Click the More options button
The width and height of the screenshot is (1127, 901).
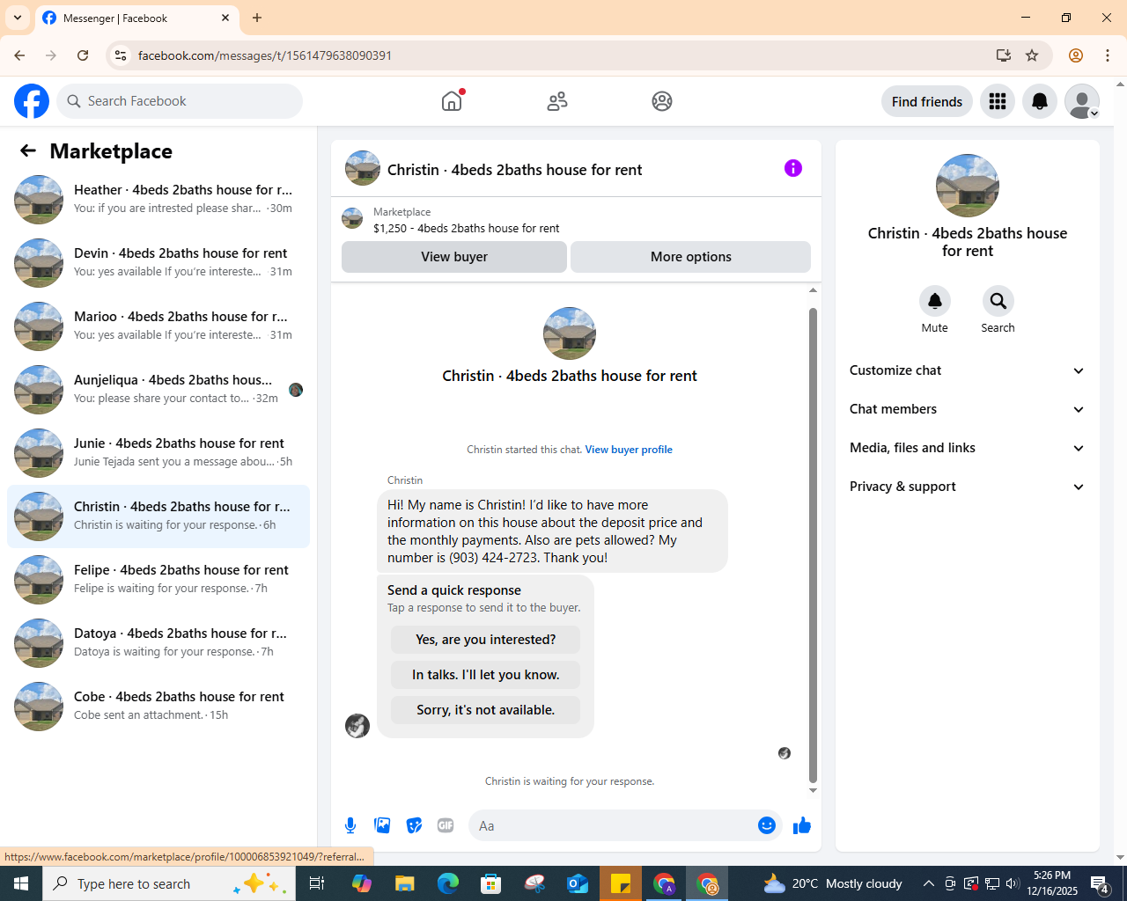click(691, 257)
